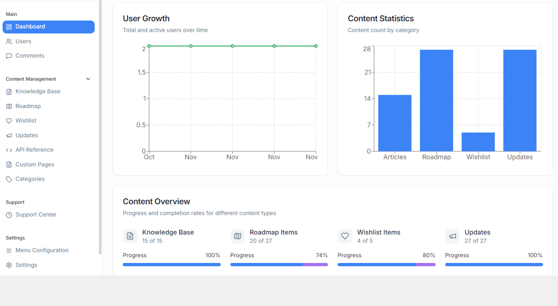Select the Roadmap bar in Content Statistics
This screenshot has height=306, width=558.
pyautogui.click(x=437, y=99)
